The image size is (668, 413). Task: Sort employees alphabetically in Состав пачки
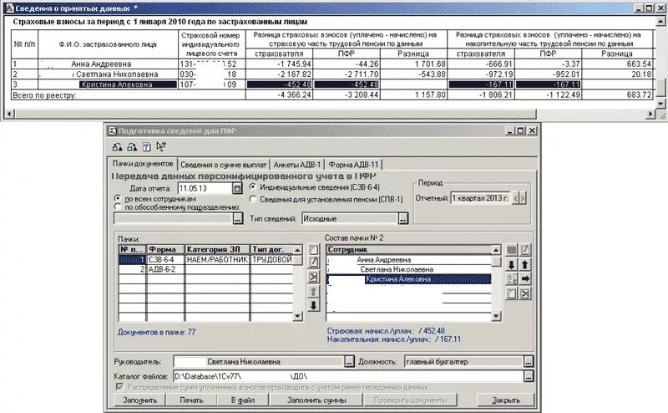pos(512,279)
